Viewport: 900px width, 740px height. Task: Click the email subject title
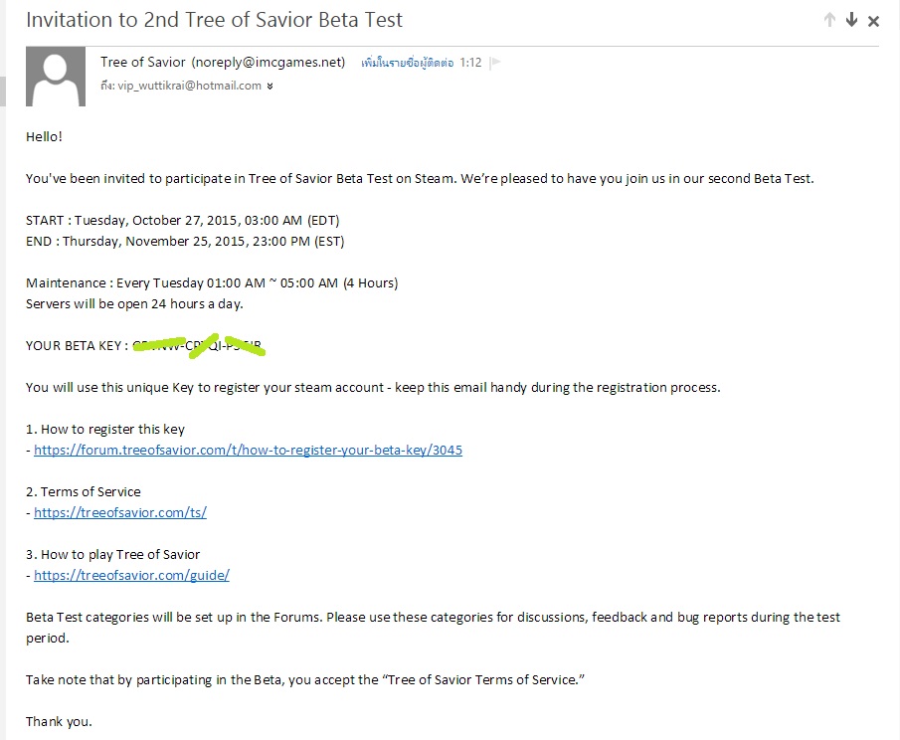[x=214, y=20]
